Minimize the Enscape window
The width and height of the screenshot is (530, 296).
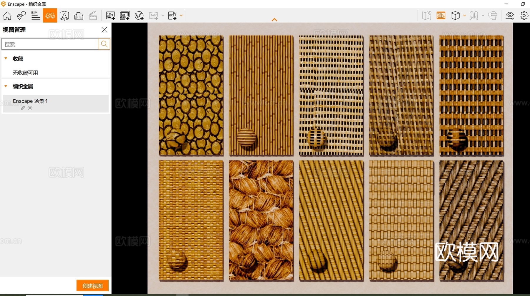[506, 4]
